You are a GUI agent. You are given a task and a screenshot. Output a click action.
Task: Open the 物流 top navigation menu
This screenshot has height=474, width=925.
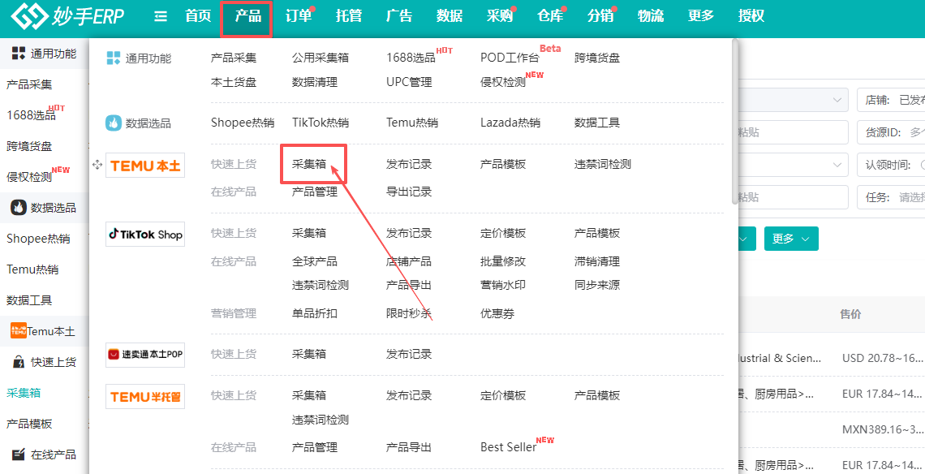coord(651,16)
